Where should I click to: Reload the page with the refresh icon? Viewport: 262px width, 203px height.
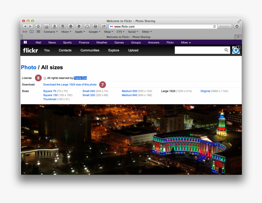[x=214, y=27]
